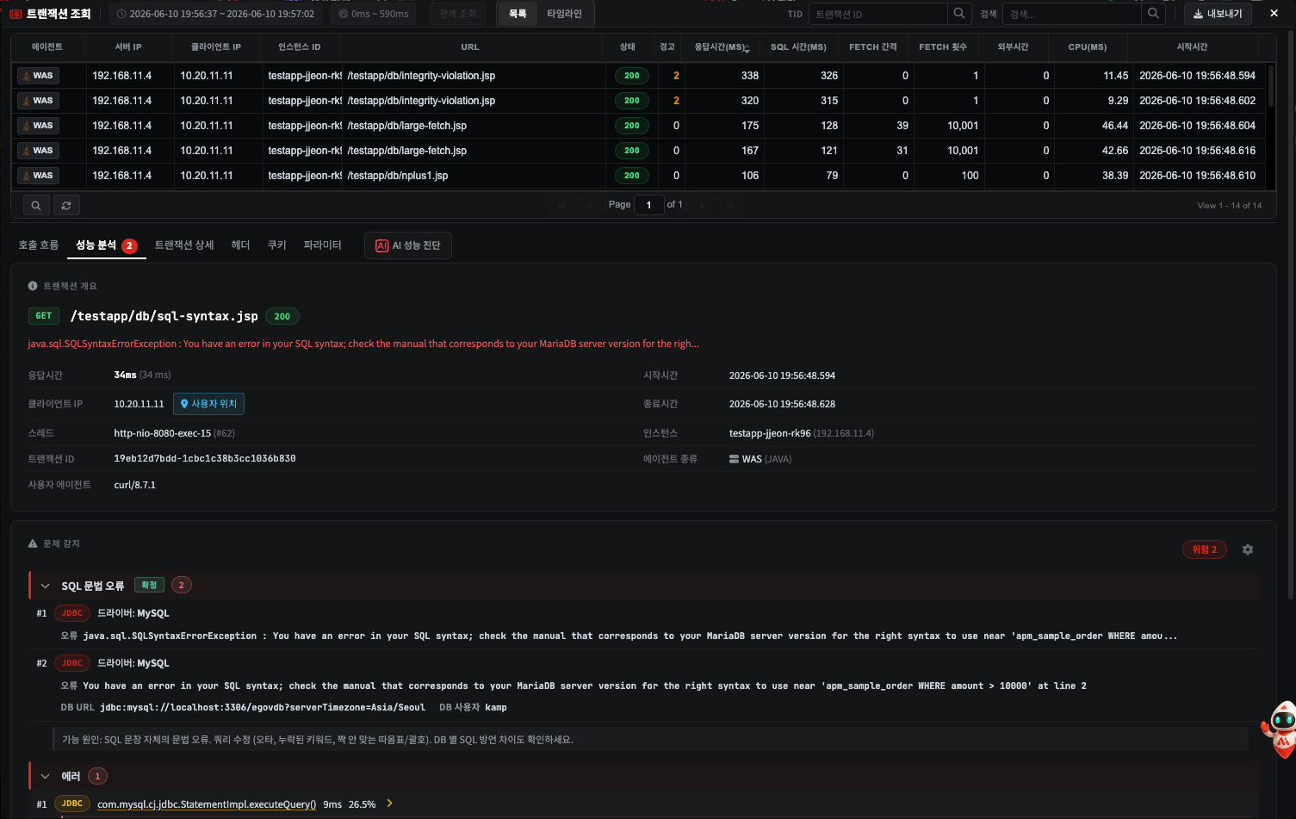Screen dimensions: 1296x819
Task: Switch to the 타임라인 view
Action: click(565, 14)
